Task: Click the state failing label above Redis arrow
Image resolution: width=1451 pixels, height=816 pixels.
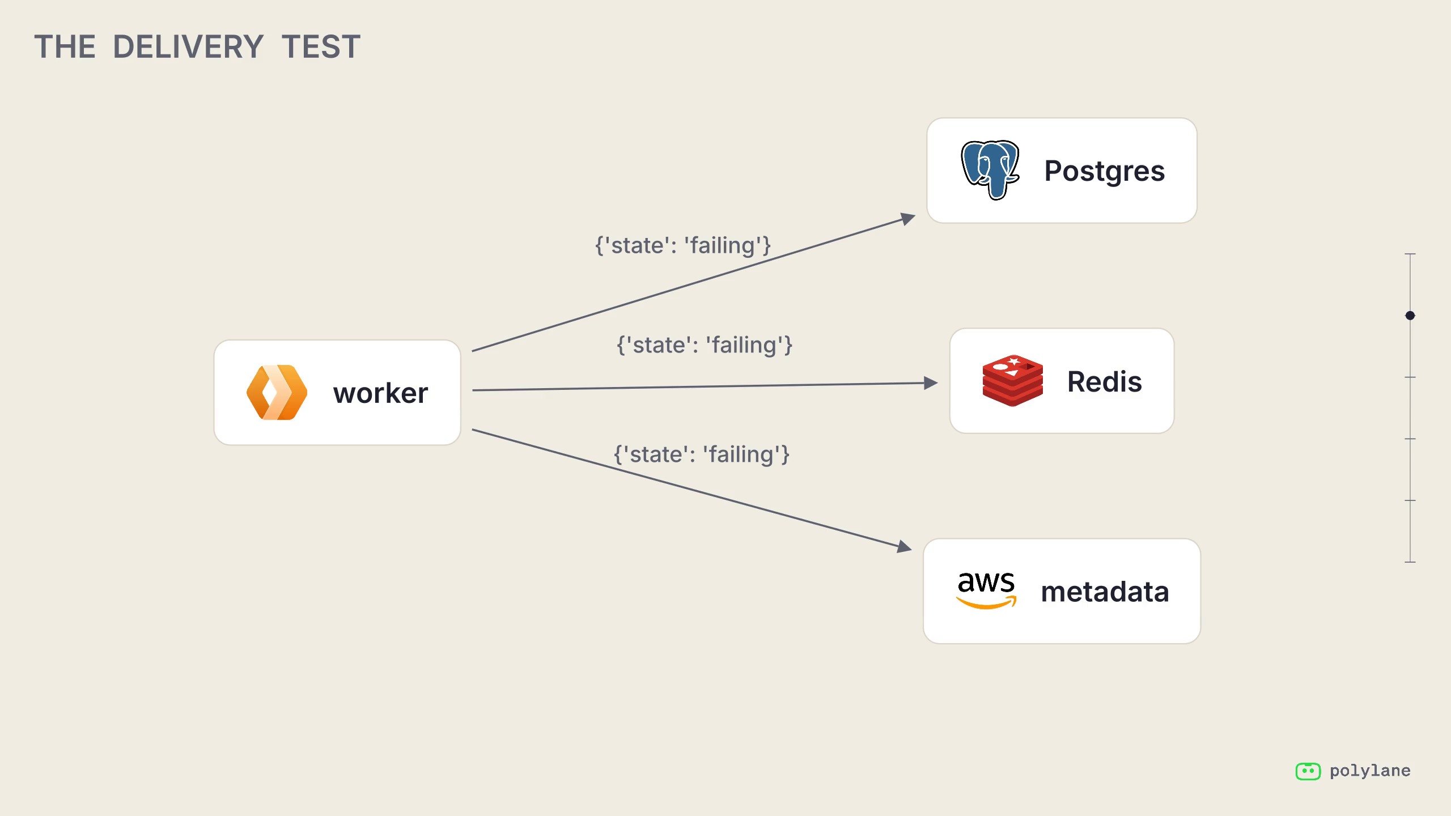Action: coord(705,345)
